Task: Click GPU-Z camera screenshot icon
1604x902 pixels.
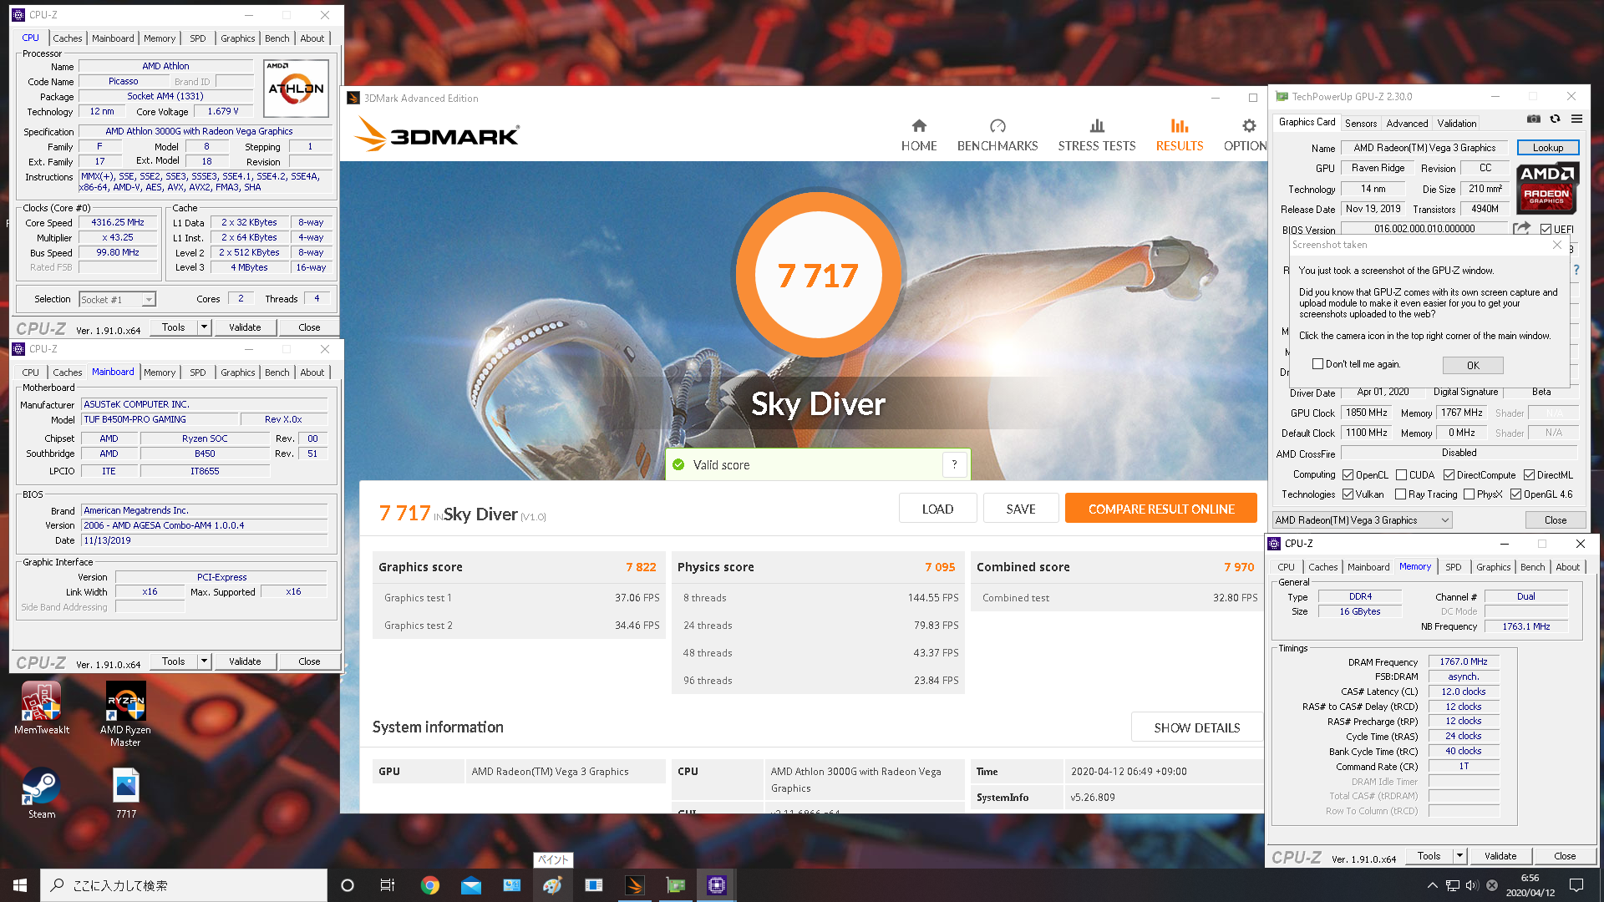Action: point(1534,119)
